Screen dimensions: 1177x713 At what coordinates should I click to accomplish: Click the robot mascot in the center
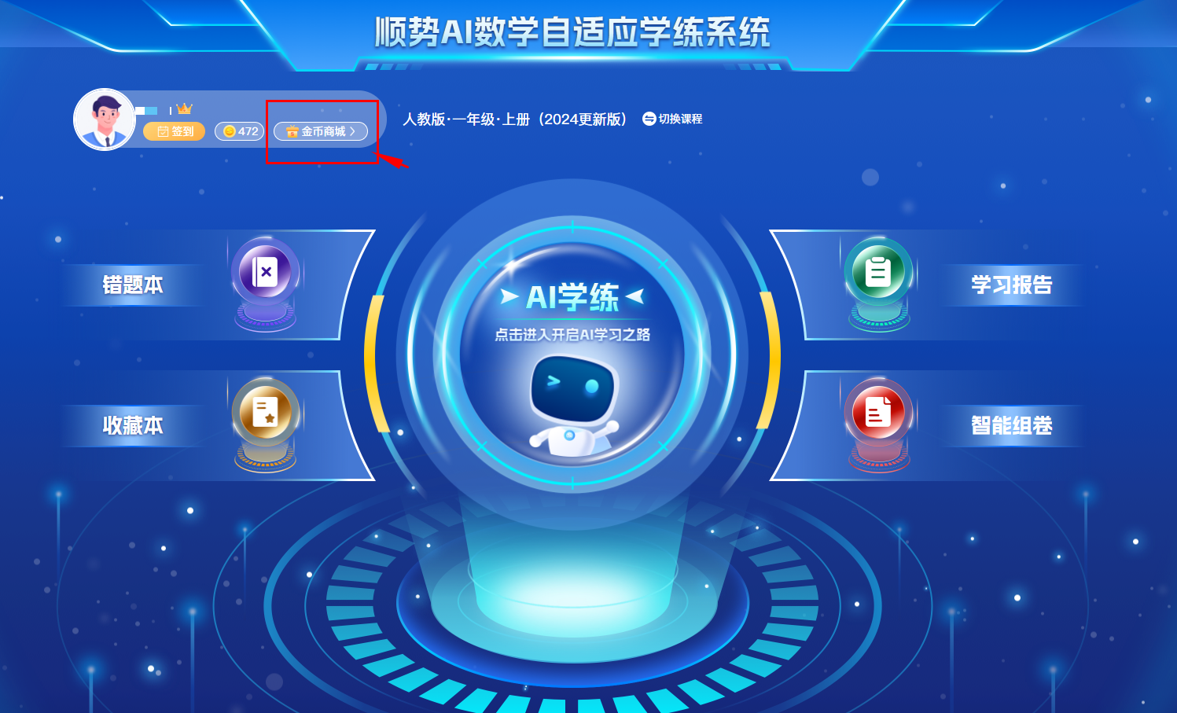pyautogui.click(x=573, y=405)
